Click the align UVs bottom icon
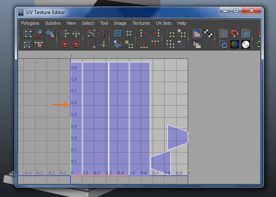The image size is (276, 197). coord(144,45)
